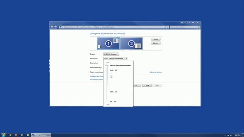
Task: Open Advanced settings link
Action: pyautogui.click(x=156, y=72)
